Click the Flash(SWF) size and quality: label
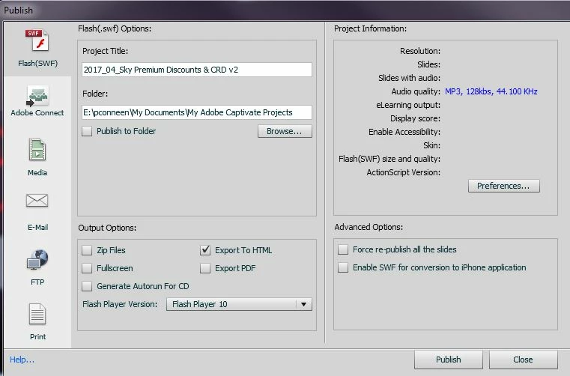Viewport: 570px width, 376px height. click(x=389, y=159)
